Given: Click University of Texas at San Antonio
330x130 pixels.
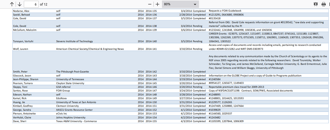Looking at the screenshot, I should [x=76, y=102].
